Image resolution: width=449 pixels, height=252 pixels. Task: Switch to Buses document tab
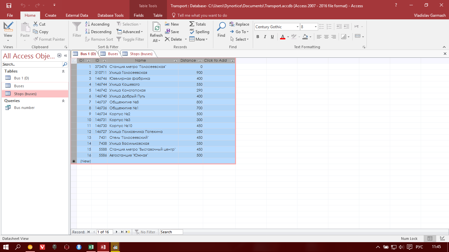[x=109, y=54]
